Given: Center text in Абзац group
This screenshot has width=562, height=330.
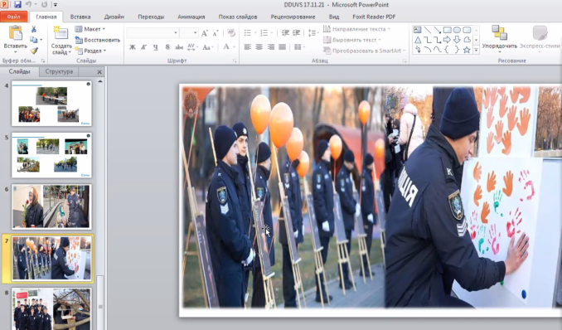Looking at the screenshot, I should (259, 47).
